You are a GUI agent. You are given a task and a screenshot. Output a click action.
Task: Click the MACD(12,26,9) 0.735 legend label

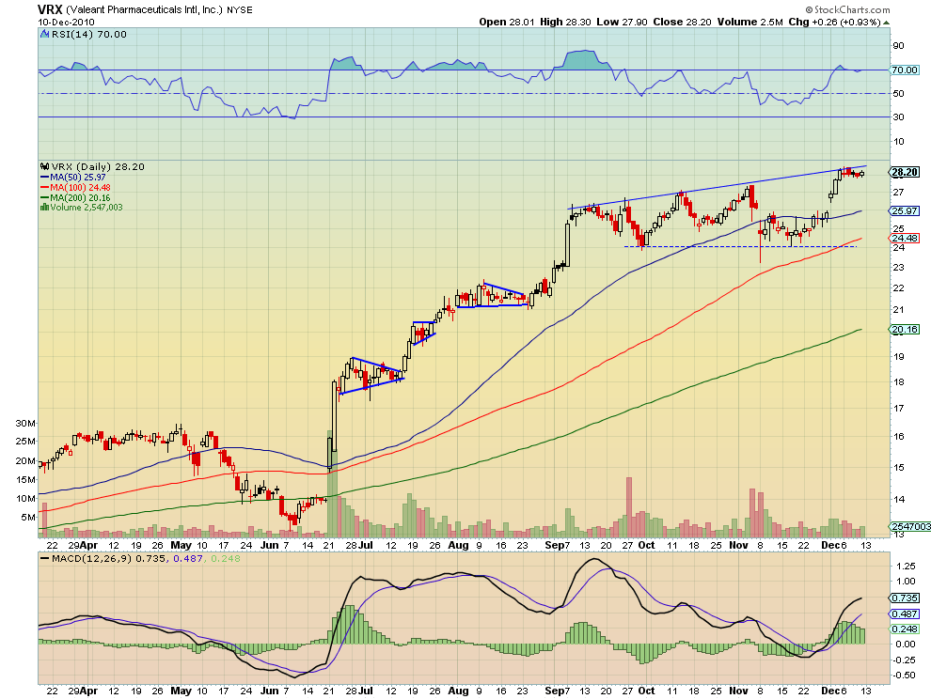pos(108,558)
